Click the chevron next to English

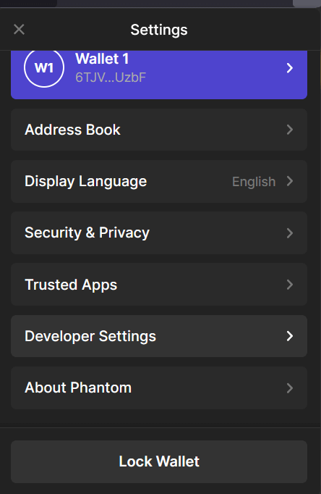pyautogui.click(x=290, y=181)
